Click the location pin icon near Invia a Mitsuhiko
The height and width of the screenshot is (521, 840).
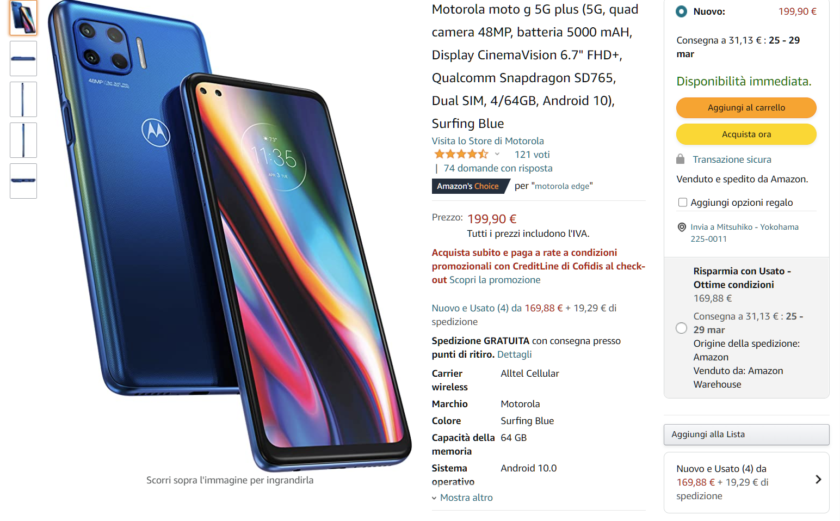[x=682, y=227]
